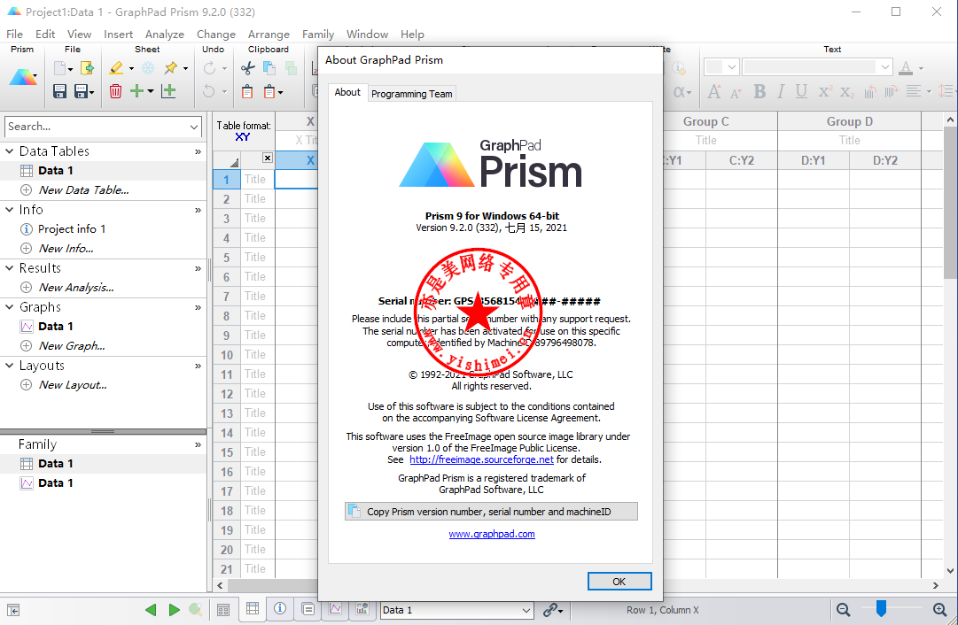Open the font name dropdown in Text group
This screenshot has width=958, height=625.
(884, 67)
